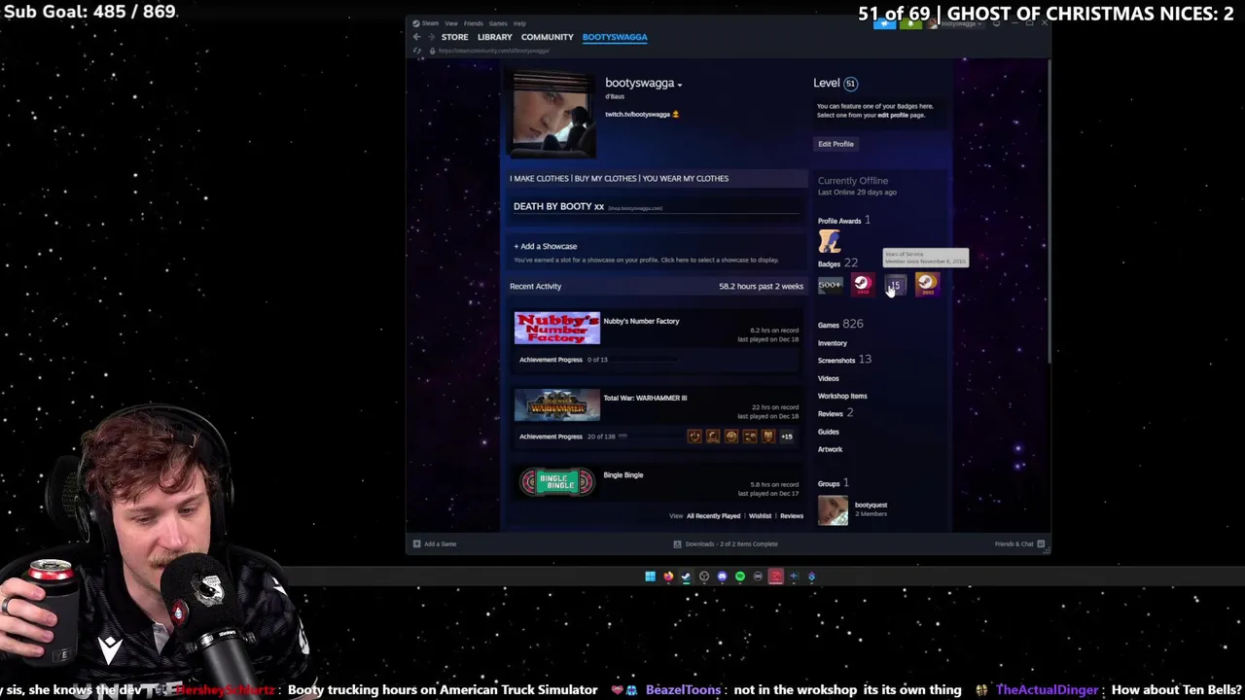Expand the bootyswagga name history dropdown
The width and height of the screenshot is (1245, 700).
679,85
